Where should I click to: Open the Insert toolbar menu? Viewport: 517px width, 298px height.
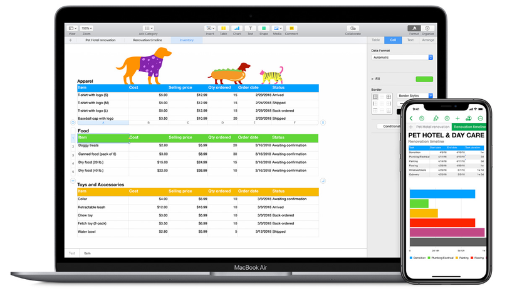[210, 28]
